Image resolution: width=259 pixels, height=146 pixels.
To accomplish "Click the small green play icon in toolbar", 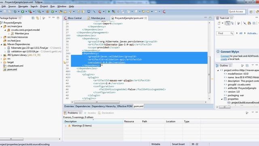I will tap(109, 12).
